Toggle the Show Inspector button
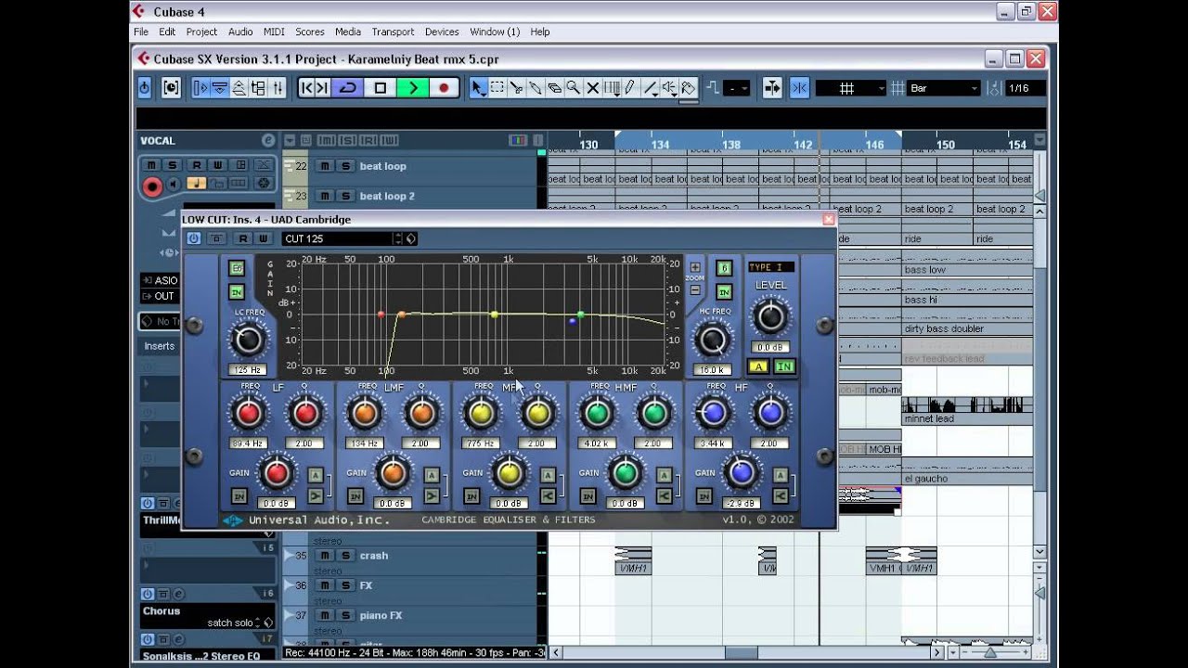This screenshot has width=1188, height=668. (x=200, y=88)
